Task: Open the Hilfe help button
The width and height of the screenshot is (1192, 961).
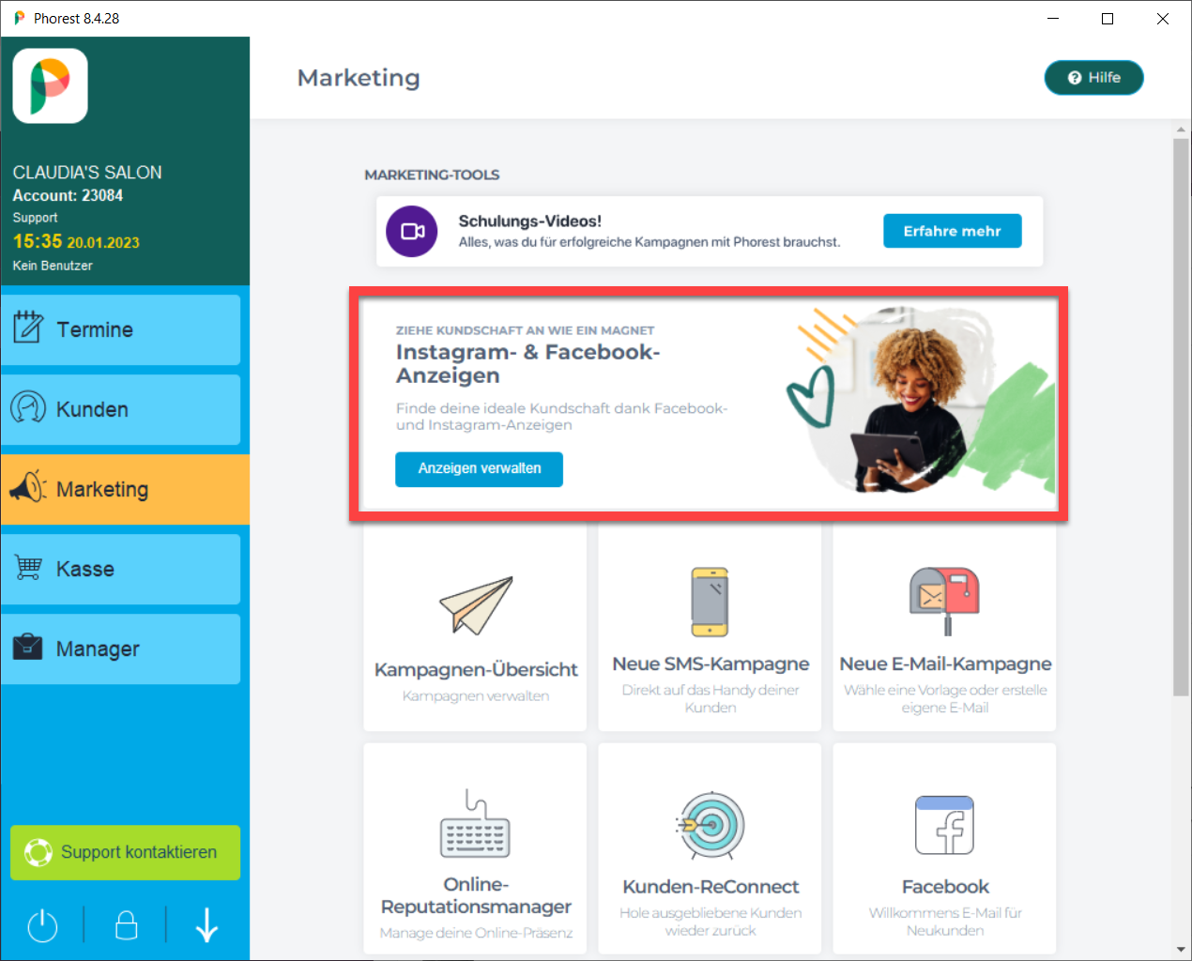Action: [1093, 78]
